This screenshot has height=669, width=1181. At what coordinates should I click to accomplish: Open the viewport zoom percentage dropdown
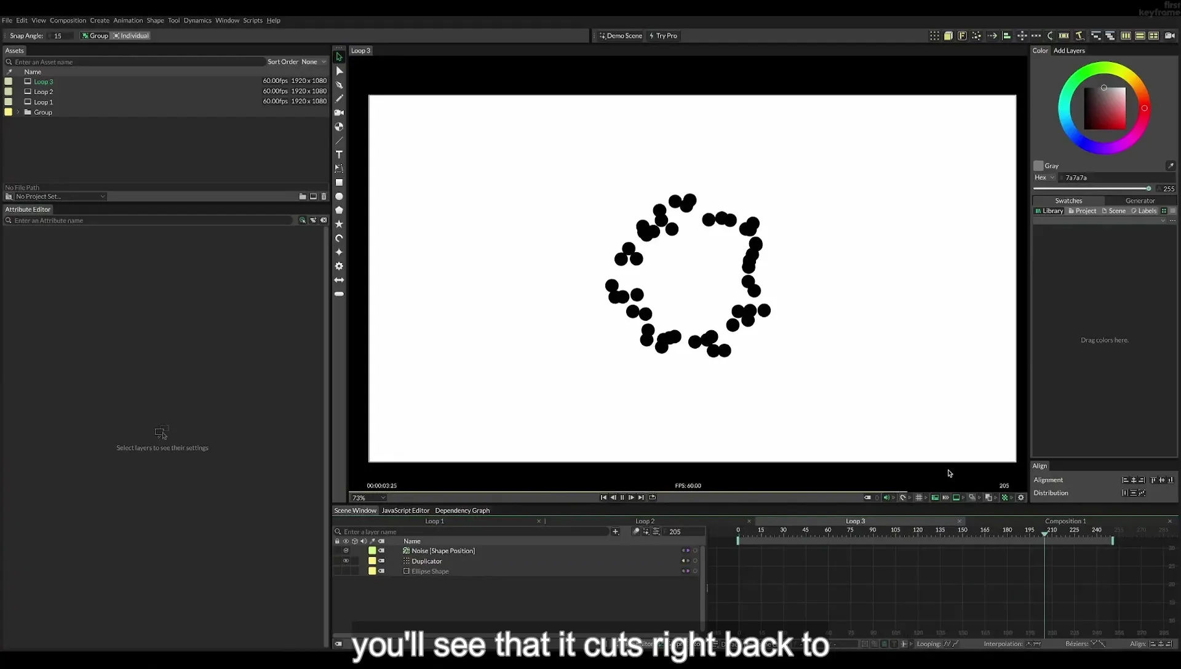pyautogui.click(x=368, y=498)
